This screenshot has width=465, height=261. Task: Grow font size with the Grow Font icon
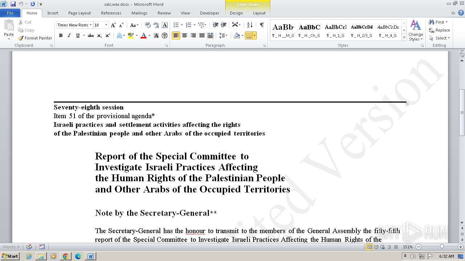[113, 25]
